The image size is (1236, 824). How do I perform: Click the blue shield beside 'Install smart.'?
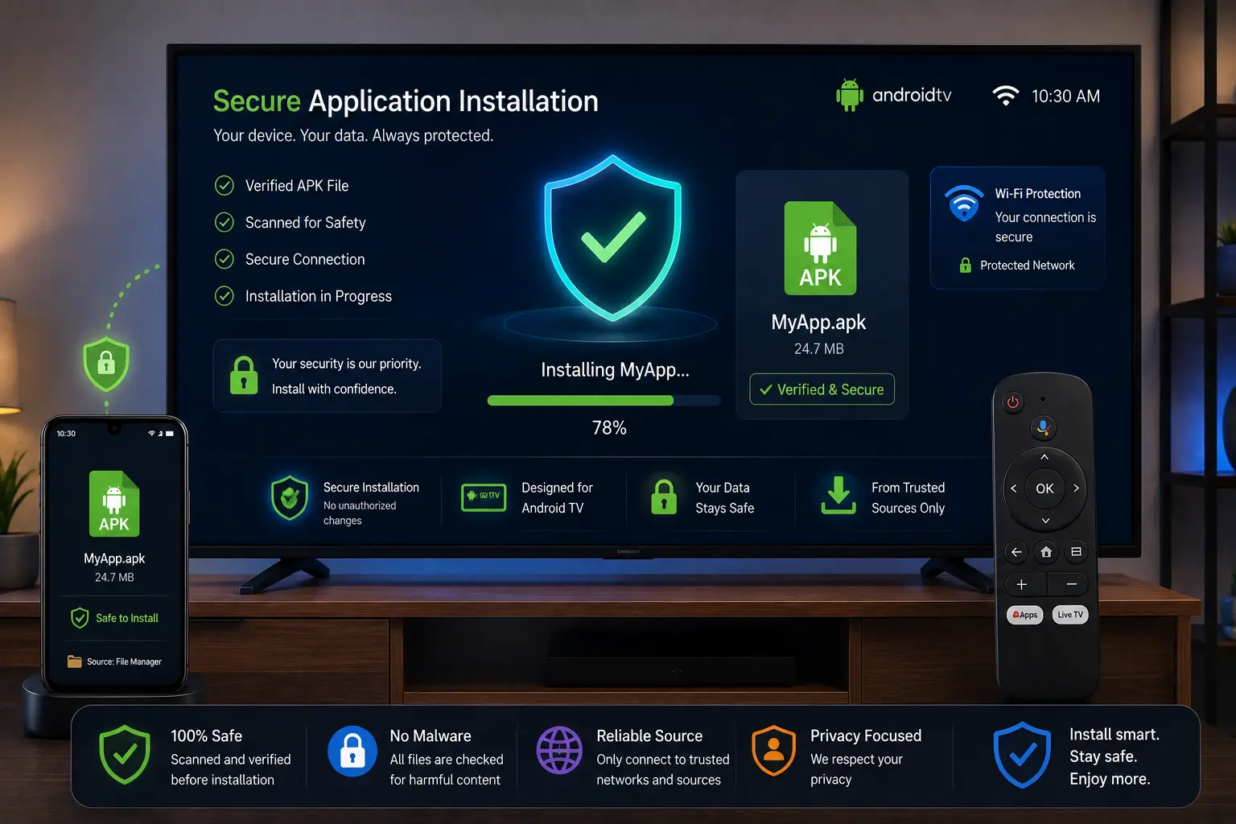click(x=1022, y=755)
